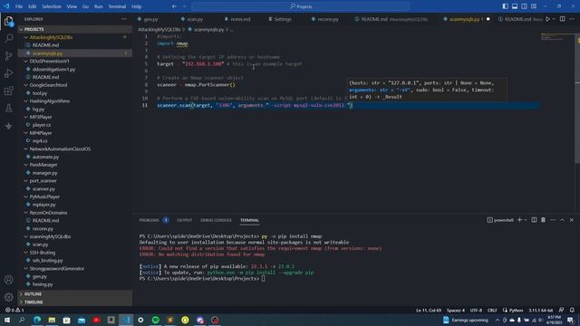The height and width of the screenshot is (326, 580).
Task: Create a new terminal with plus icon
Action: [519, 220]
